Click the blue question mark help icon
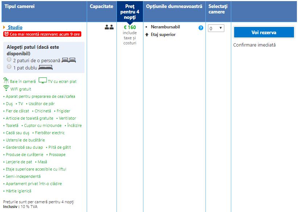 point(201,28)
